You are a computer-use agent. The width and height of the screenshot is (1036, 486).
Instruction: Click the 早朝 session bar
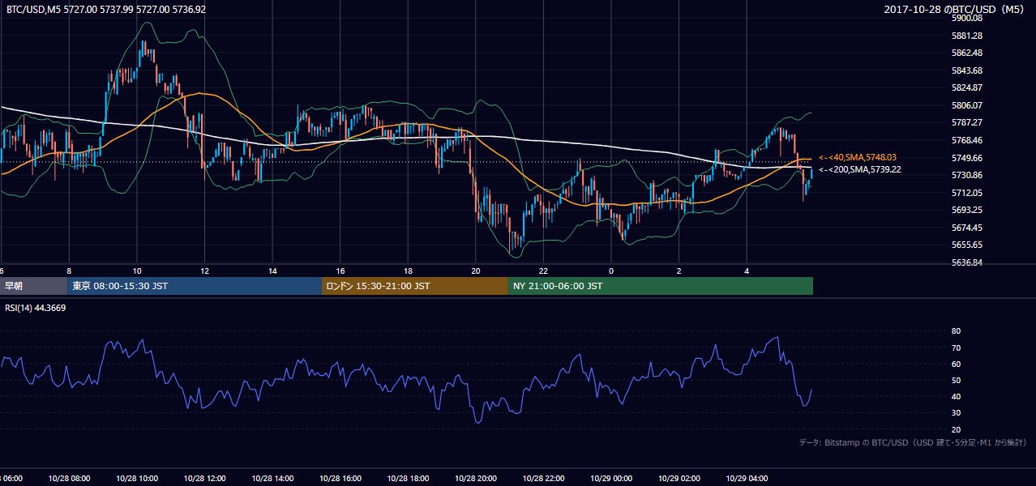33,286
